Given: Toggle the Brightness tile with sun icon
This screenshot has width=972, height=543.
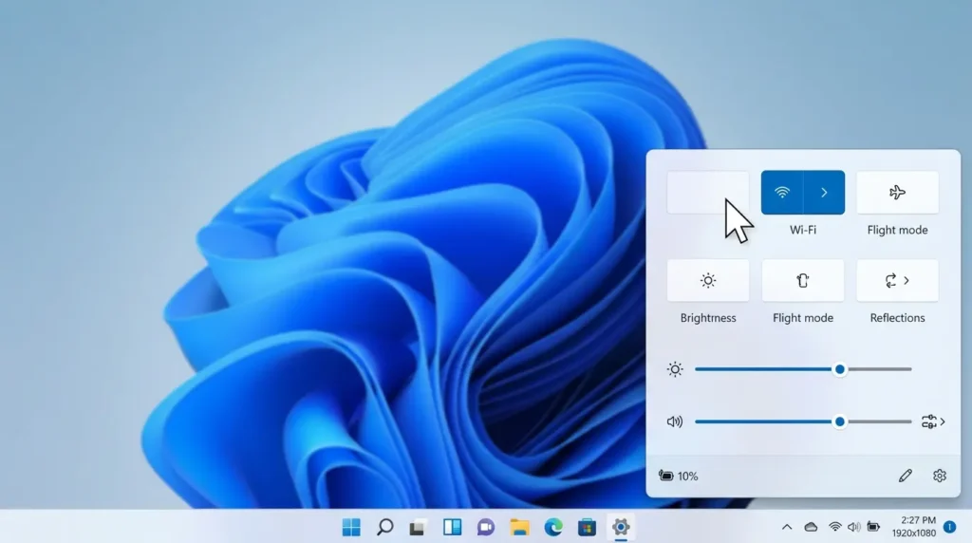Looking at the screenshot, I should [708, 281].
